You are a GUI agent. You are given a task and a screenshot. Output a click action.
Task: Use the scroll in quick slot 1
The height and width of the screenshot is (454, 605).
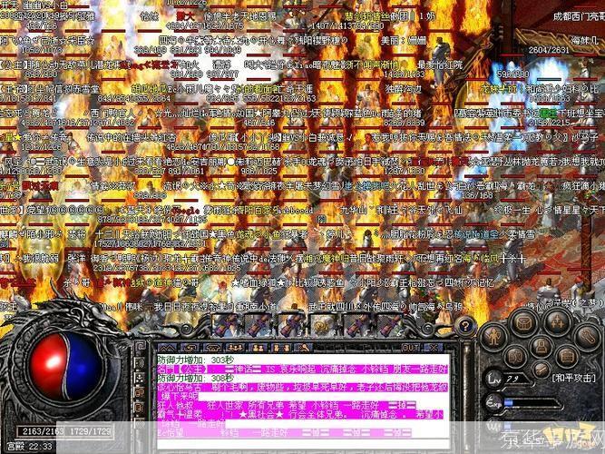point(225,324)
